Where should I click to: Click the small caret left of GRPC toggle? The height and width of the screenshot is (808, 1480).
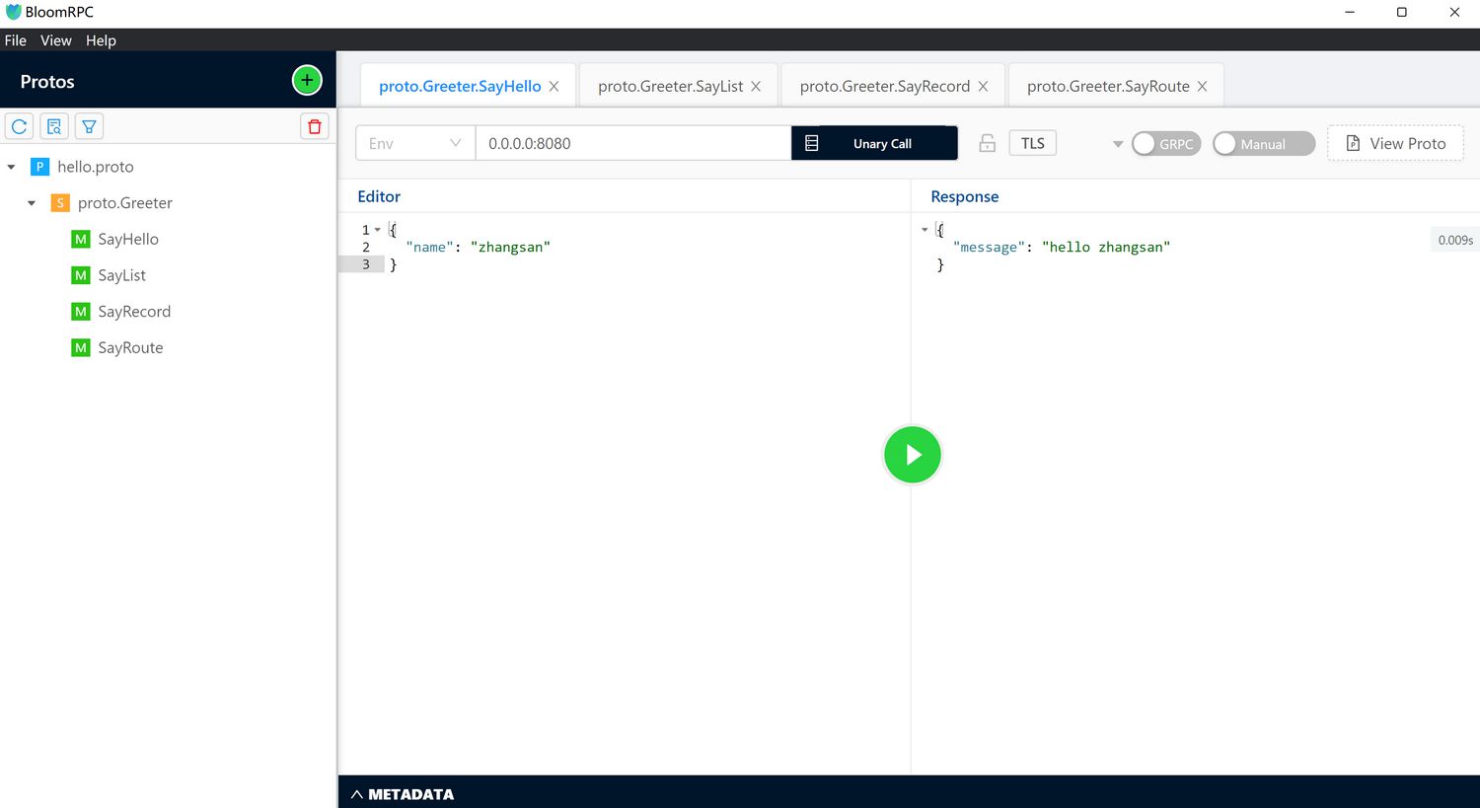[x=1118, y=144]
